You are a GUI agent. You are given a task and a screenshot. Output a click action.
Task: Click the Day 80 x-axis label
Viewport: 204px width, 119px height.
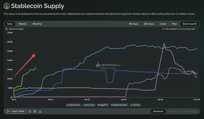click(x=160, y=100)
